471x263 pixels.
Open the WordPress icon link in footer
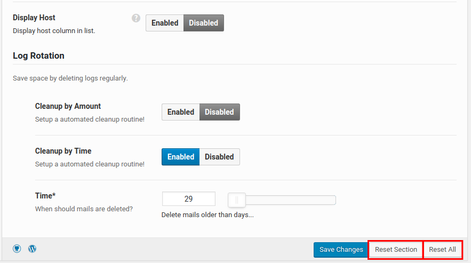click(32, 249)
